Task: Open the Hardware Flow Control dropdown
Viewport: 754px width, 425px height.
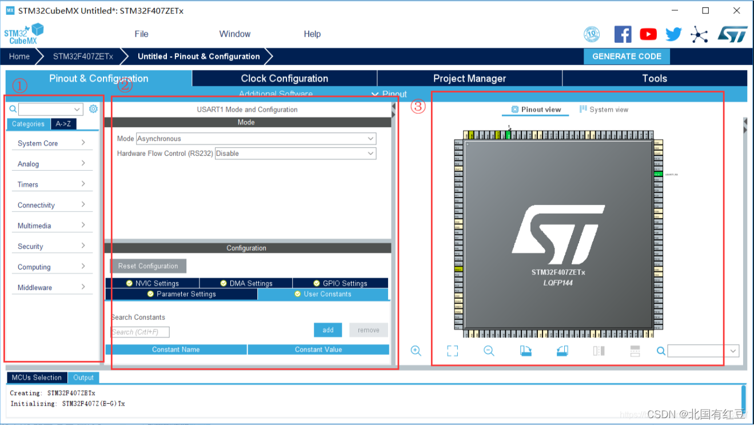Action: tap(294, 153)
